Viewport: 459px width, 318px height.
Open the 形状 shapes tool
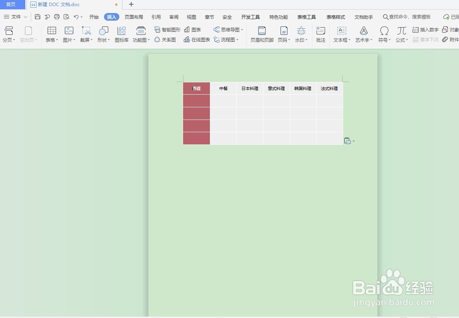tap(104, 34)
